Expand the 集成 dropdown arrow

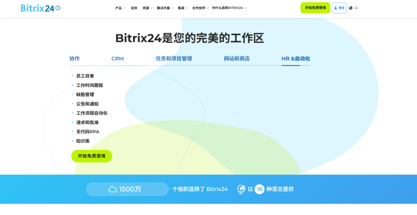click(187, 8)
